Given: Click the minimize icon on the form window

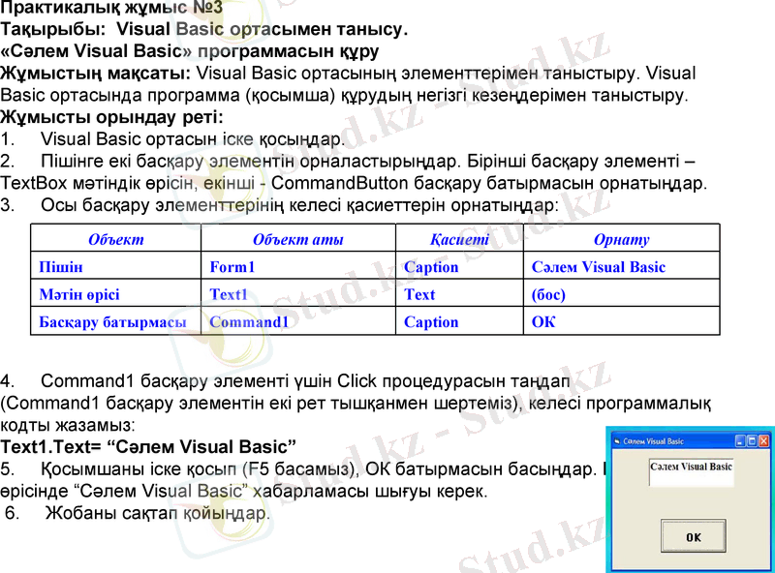Looking at the screenshot, I should coord(740,441).
